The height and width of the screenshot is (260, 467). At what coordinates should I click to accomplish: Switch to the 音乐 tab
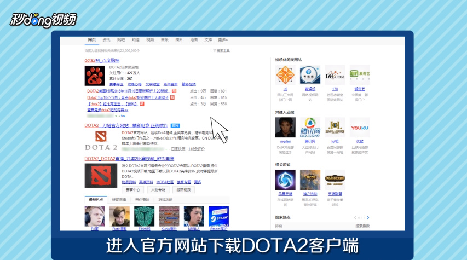[165, 40]
